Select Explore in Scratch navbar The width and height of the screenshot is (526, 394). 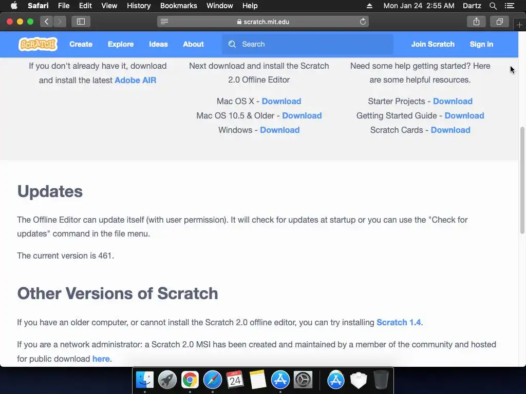[x=121, y=44]
